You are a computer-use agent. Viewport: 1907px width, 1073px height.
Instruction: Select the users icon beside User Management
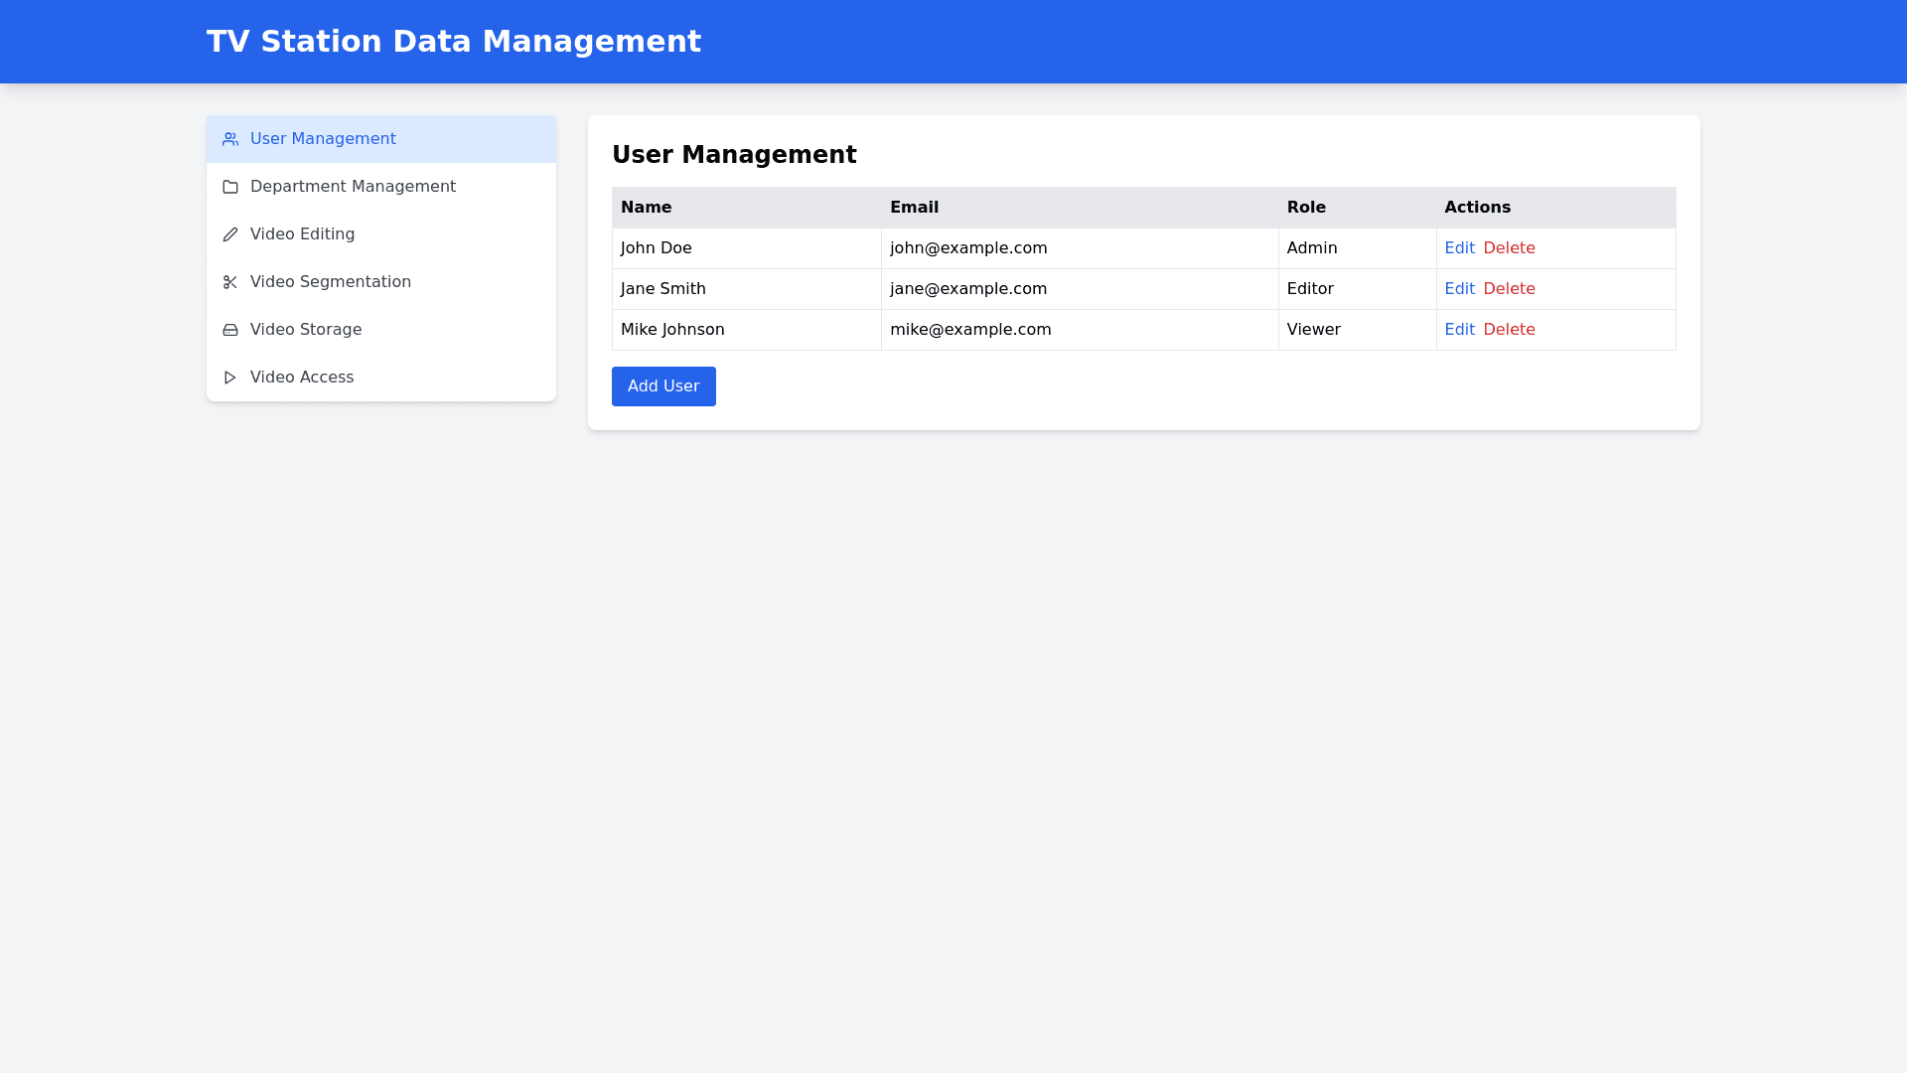(x=229, y=139)
